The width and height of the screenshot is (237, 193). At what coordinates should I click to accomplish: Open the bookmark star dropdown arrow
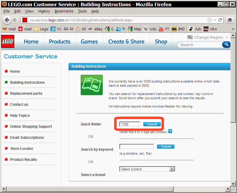tap(215, 20)
